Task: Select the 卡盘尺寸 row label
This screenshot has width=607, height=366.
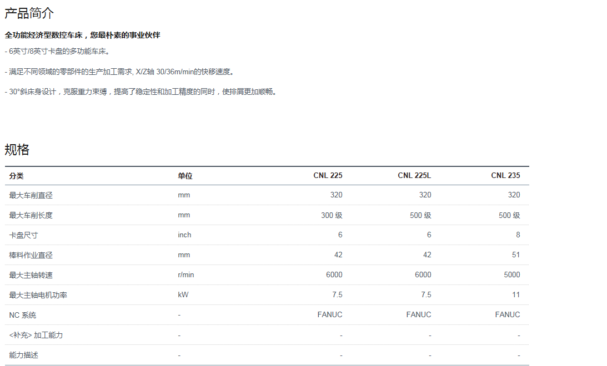Action: click(24, 235)
